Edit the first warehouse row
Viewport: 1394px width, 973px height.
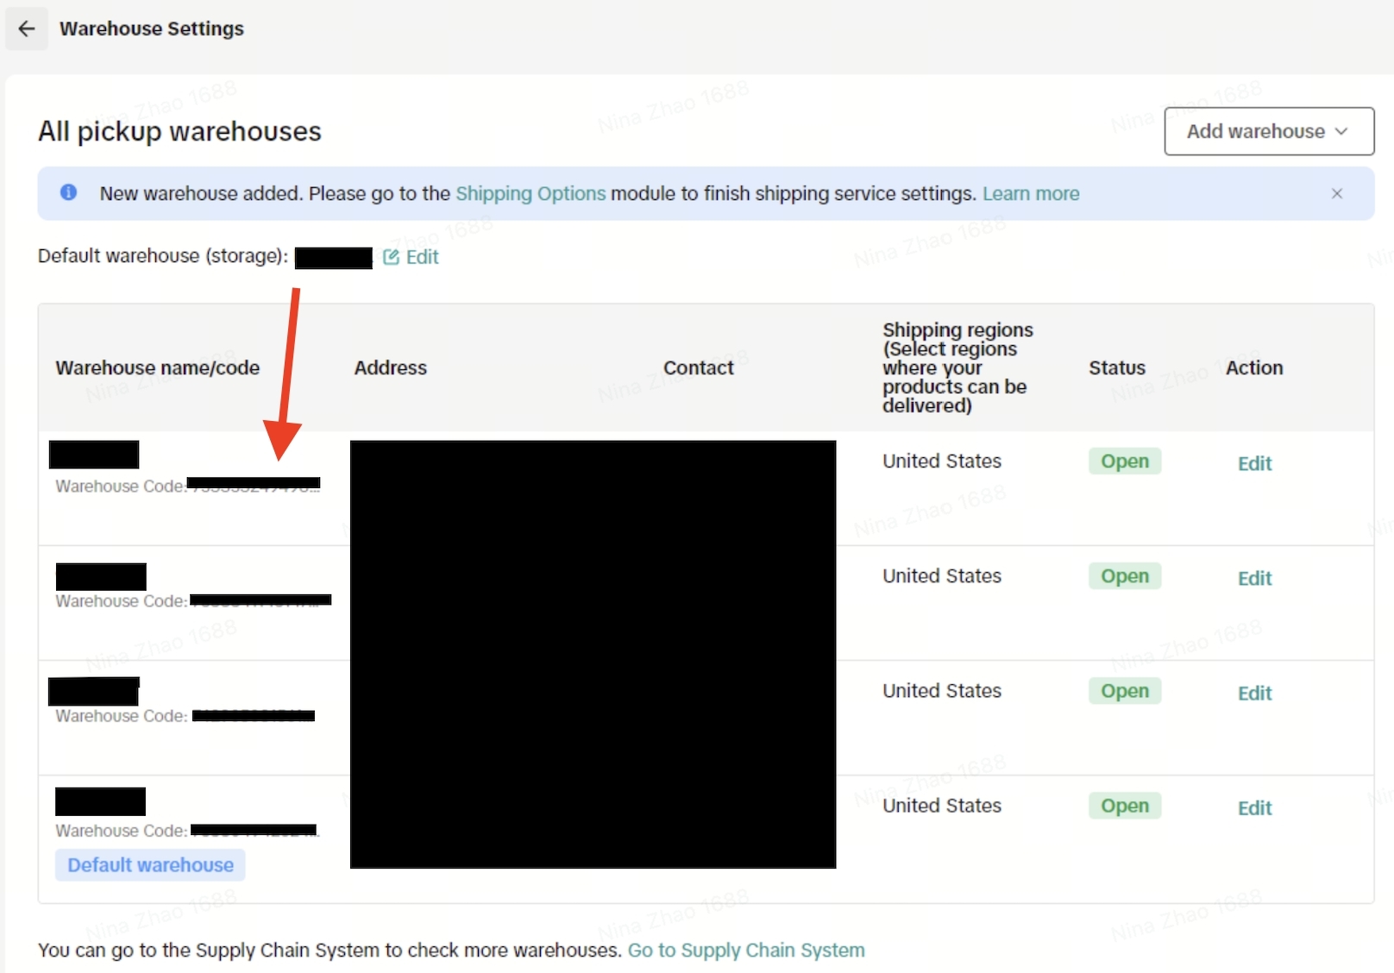pyautogui.click(x=1254, y=463)
